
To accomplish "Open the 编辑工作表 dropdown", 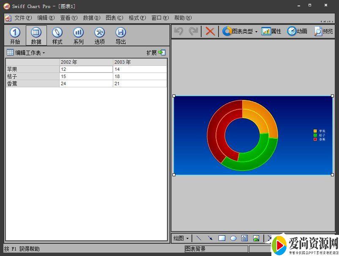I will [x=26, y=53].
